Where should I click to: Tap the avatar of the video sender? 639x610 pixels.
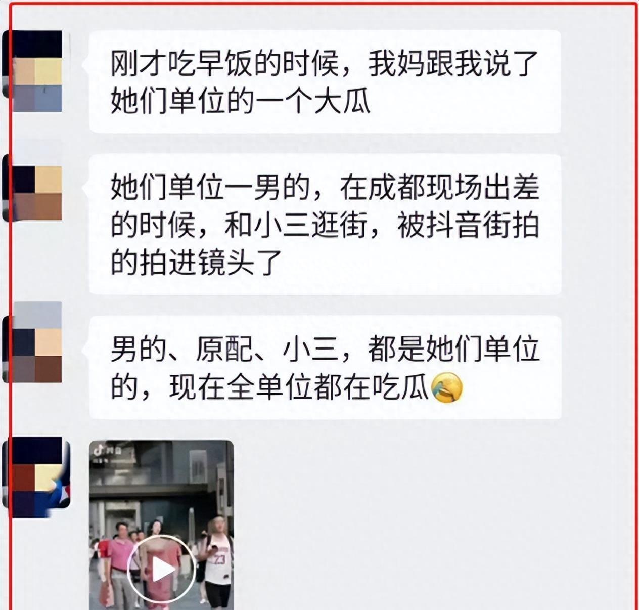36,477
